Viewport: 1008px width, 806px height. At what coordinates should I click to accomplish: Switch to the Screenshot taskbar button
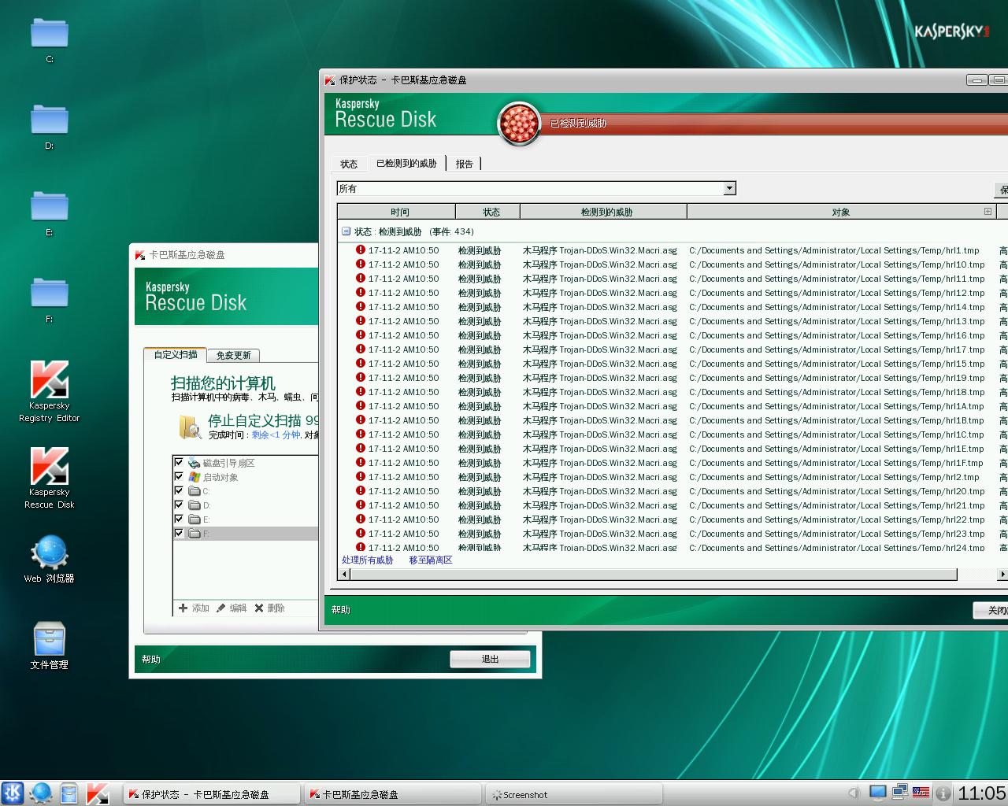[573, 794]
